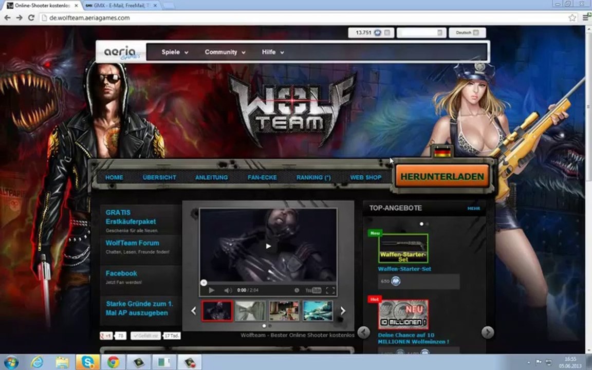This screenshot has height=370, width=592.
Task: Select the fourth blue video thumbnail
Action: click(x=318, y=311)
